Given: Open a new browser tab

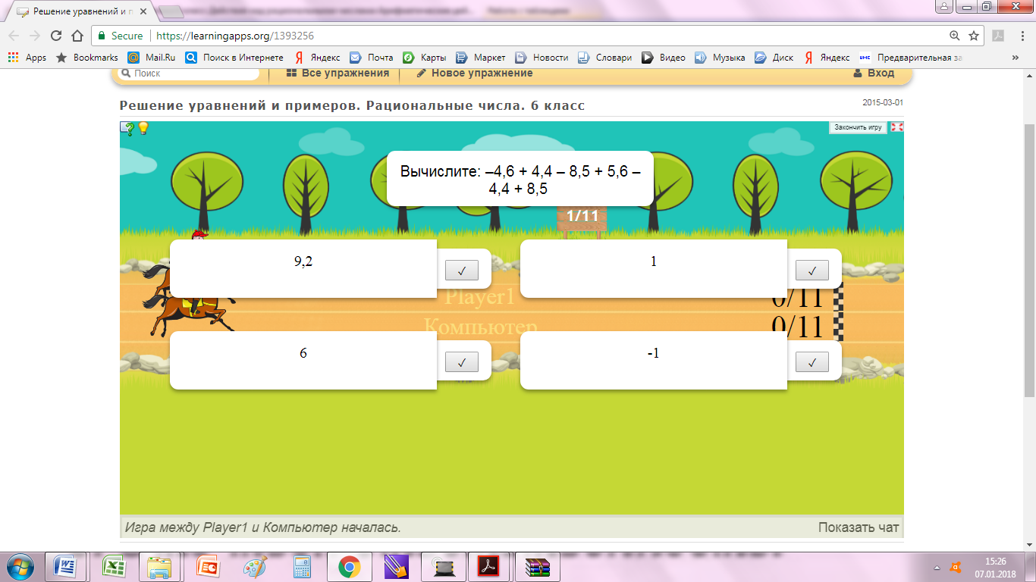Looking at the screenshot, I should pos(172,12).
